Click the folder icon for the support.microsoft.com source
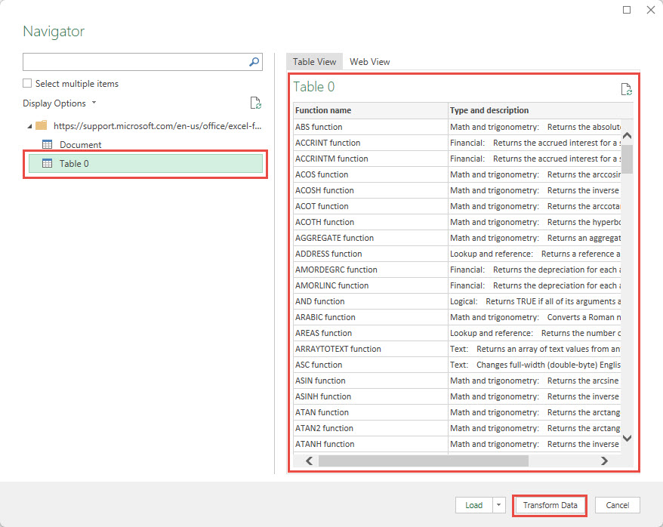This screenshot has width=663, height=527. click(x=41, y=125)
